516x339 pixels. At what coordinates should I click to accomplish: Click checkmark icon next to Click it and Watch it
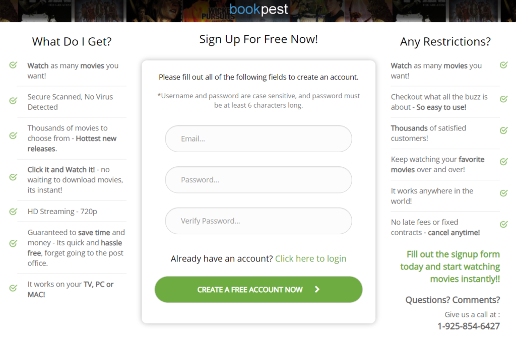[x=13, y=177]
